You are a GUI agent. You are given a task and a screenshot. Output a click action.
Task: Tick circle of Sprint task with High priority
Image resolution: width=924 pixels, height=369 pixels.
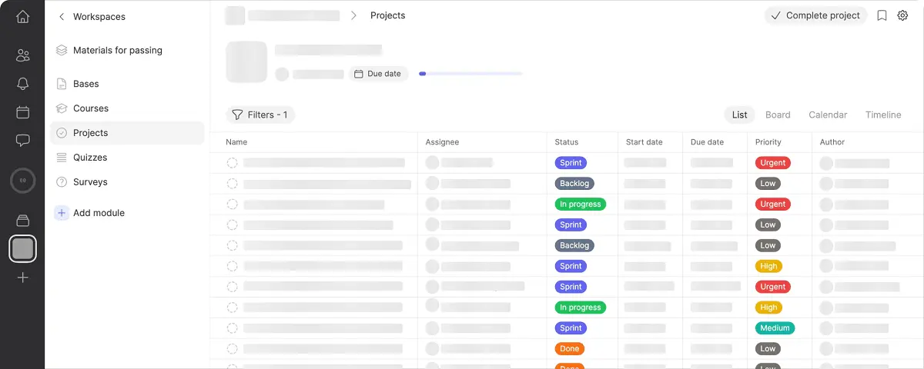232,266
